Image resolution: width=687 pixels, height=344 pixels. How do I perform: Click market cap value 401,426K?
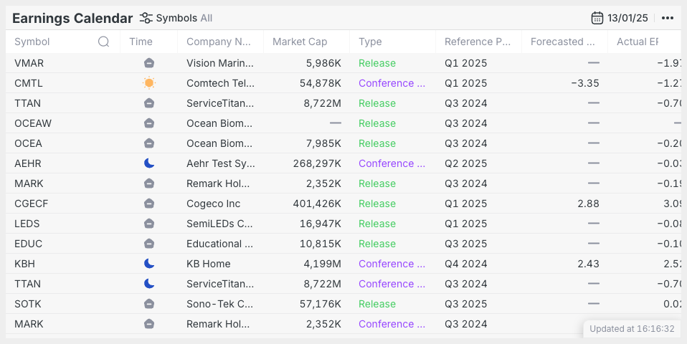(317, 204)
